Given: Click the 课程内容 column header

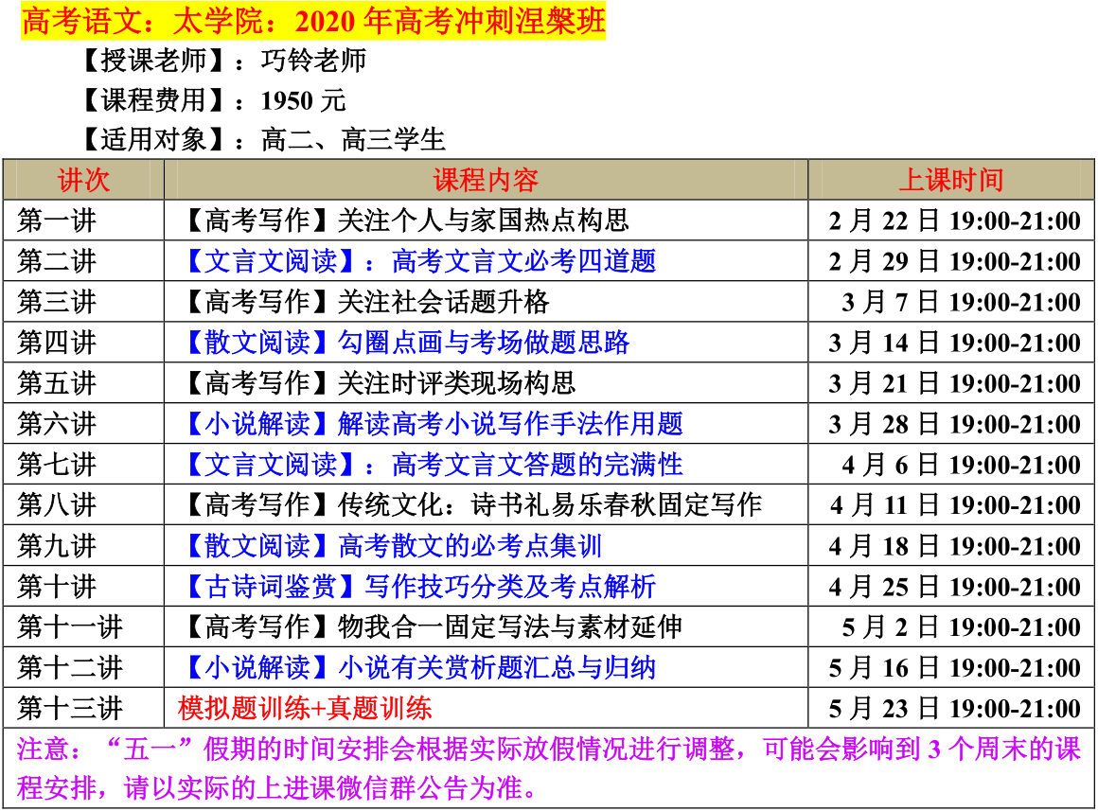Looking at the screenshot, I should (x=486, y=180).
